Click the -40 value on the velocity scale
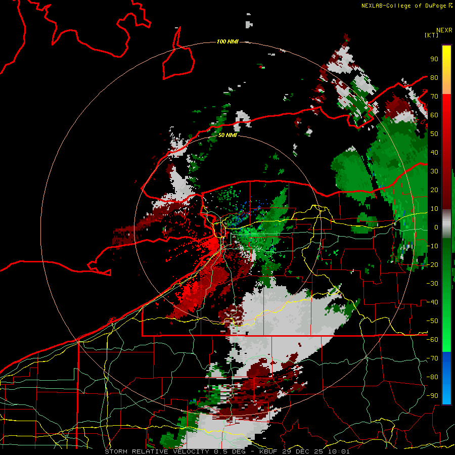 [432, 302]
